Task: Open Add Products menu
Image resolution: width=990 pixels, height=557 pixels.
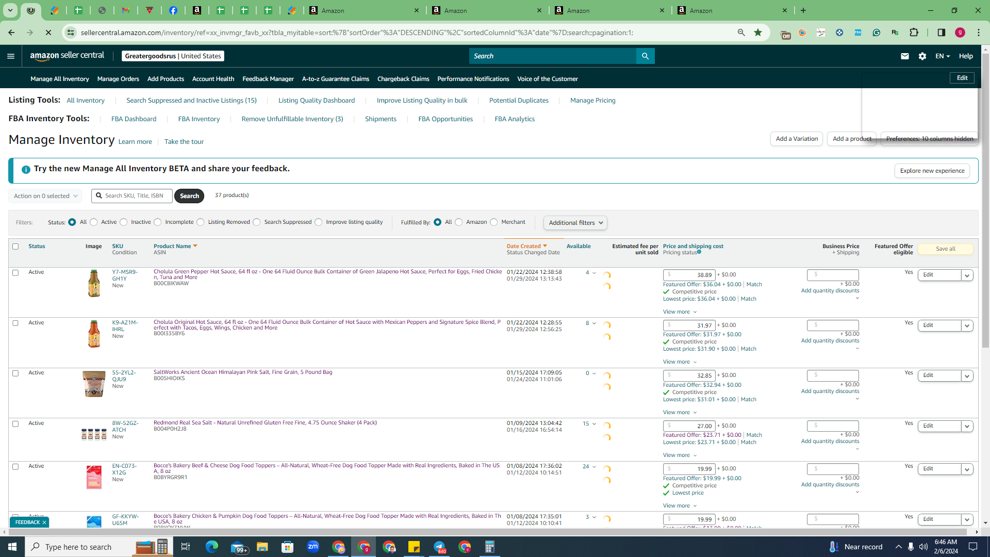Action: click(x=166, y=79)
